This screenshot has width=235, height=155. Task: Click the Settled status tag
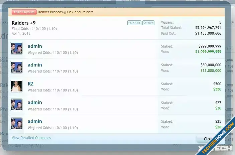click(x=148, y=23)
